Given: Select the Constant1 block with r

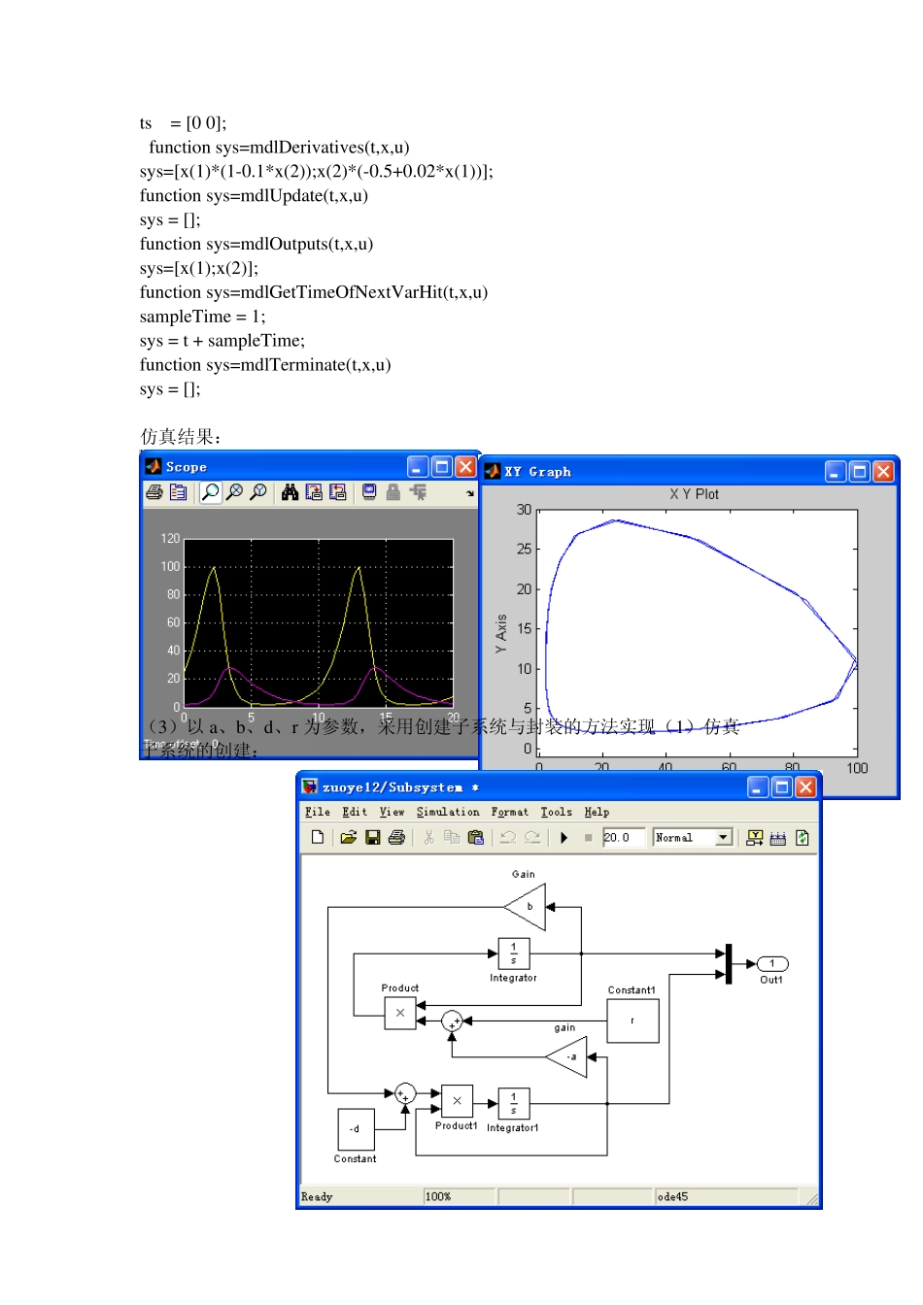Looking at the screenshot, I should (632, 1021).
